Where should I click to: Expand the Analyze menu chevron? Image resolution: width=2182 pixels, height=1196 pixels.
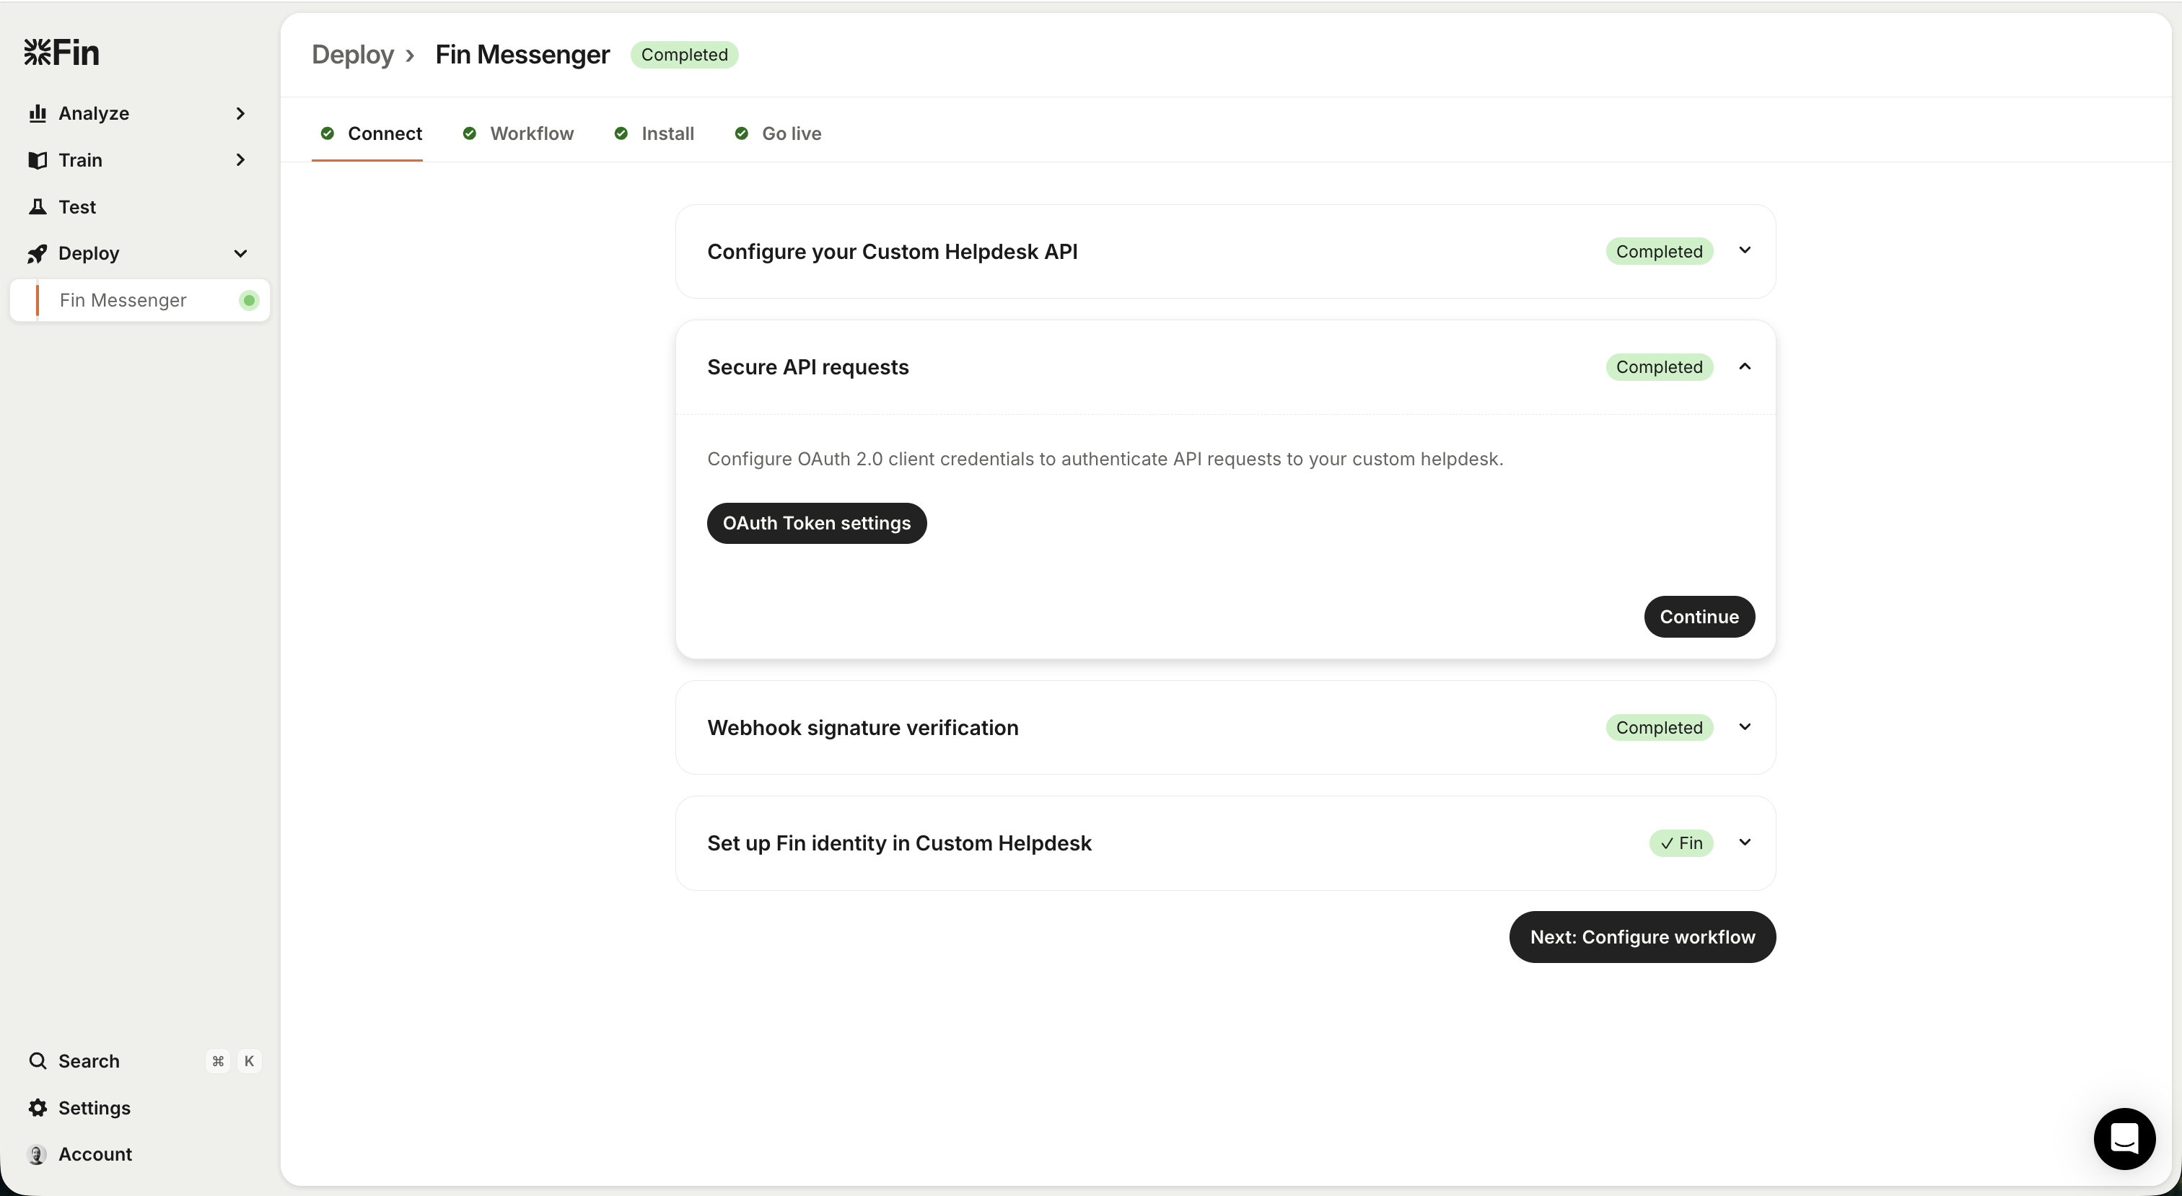(x=240, y=113)
